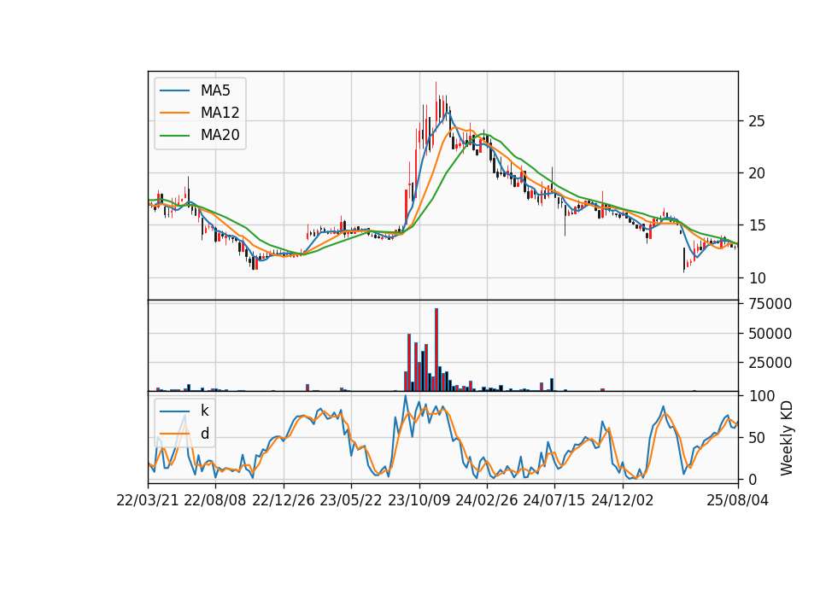Image resolution: width=820 pixels, height=589 pixels.
Task: Click the 24/12/02 date tick label
Action: coord(623,501)
